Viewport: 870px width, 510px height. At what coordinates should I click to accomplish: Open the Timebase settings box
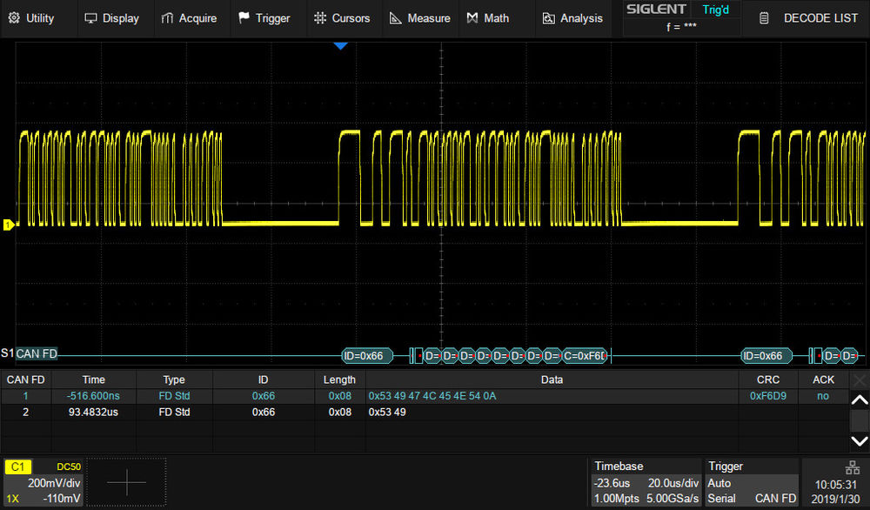click(x=645, y=482)
